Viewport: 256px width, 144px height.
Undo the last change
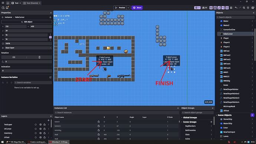tap(236, 8)
